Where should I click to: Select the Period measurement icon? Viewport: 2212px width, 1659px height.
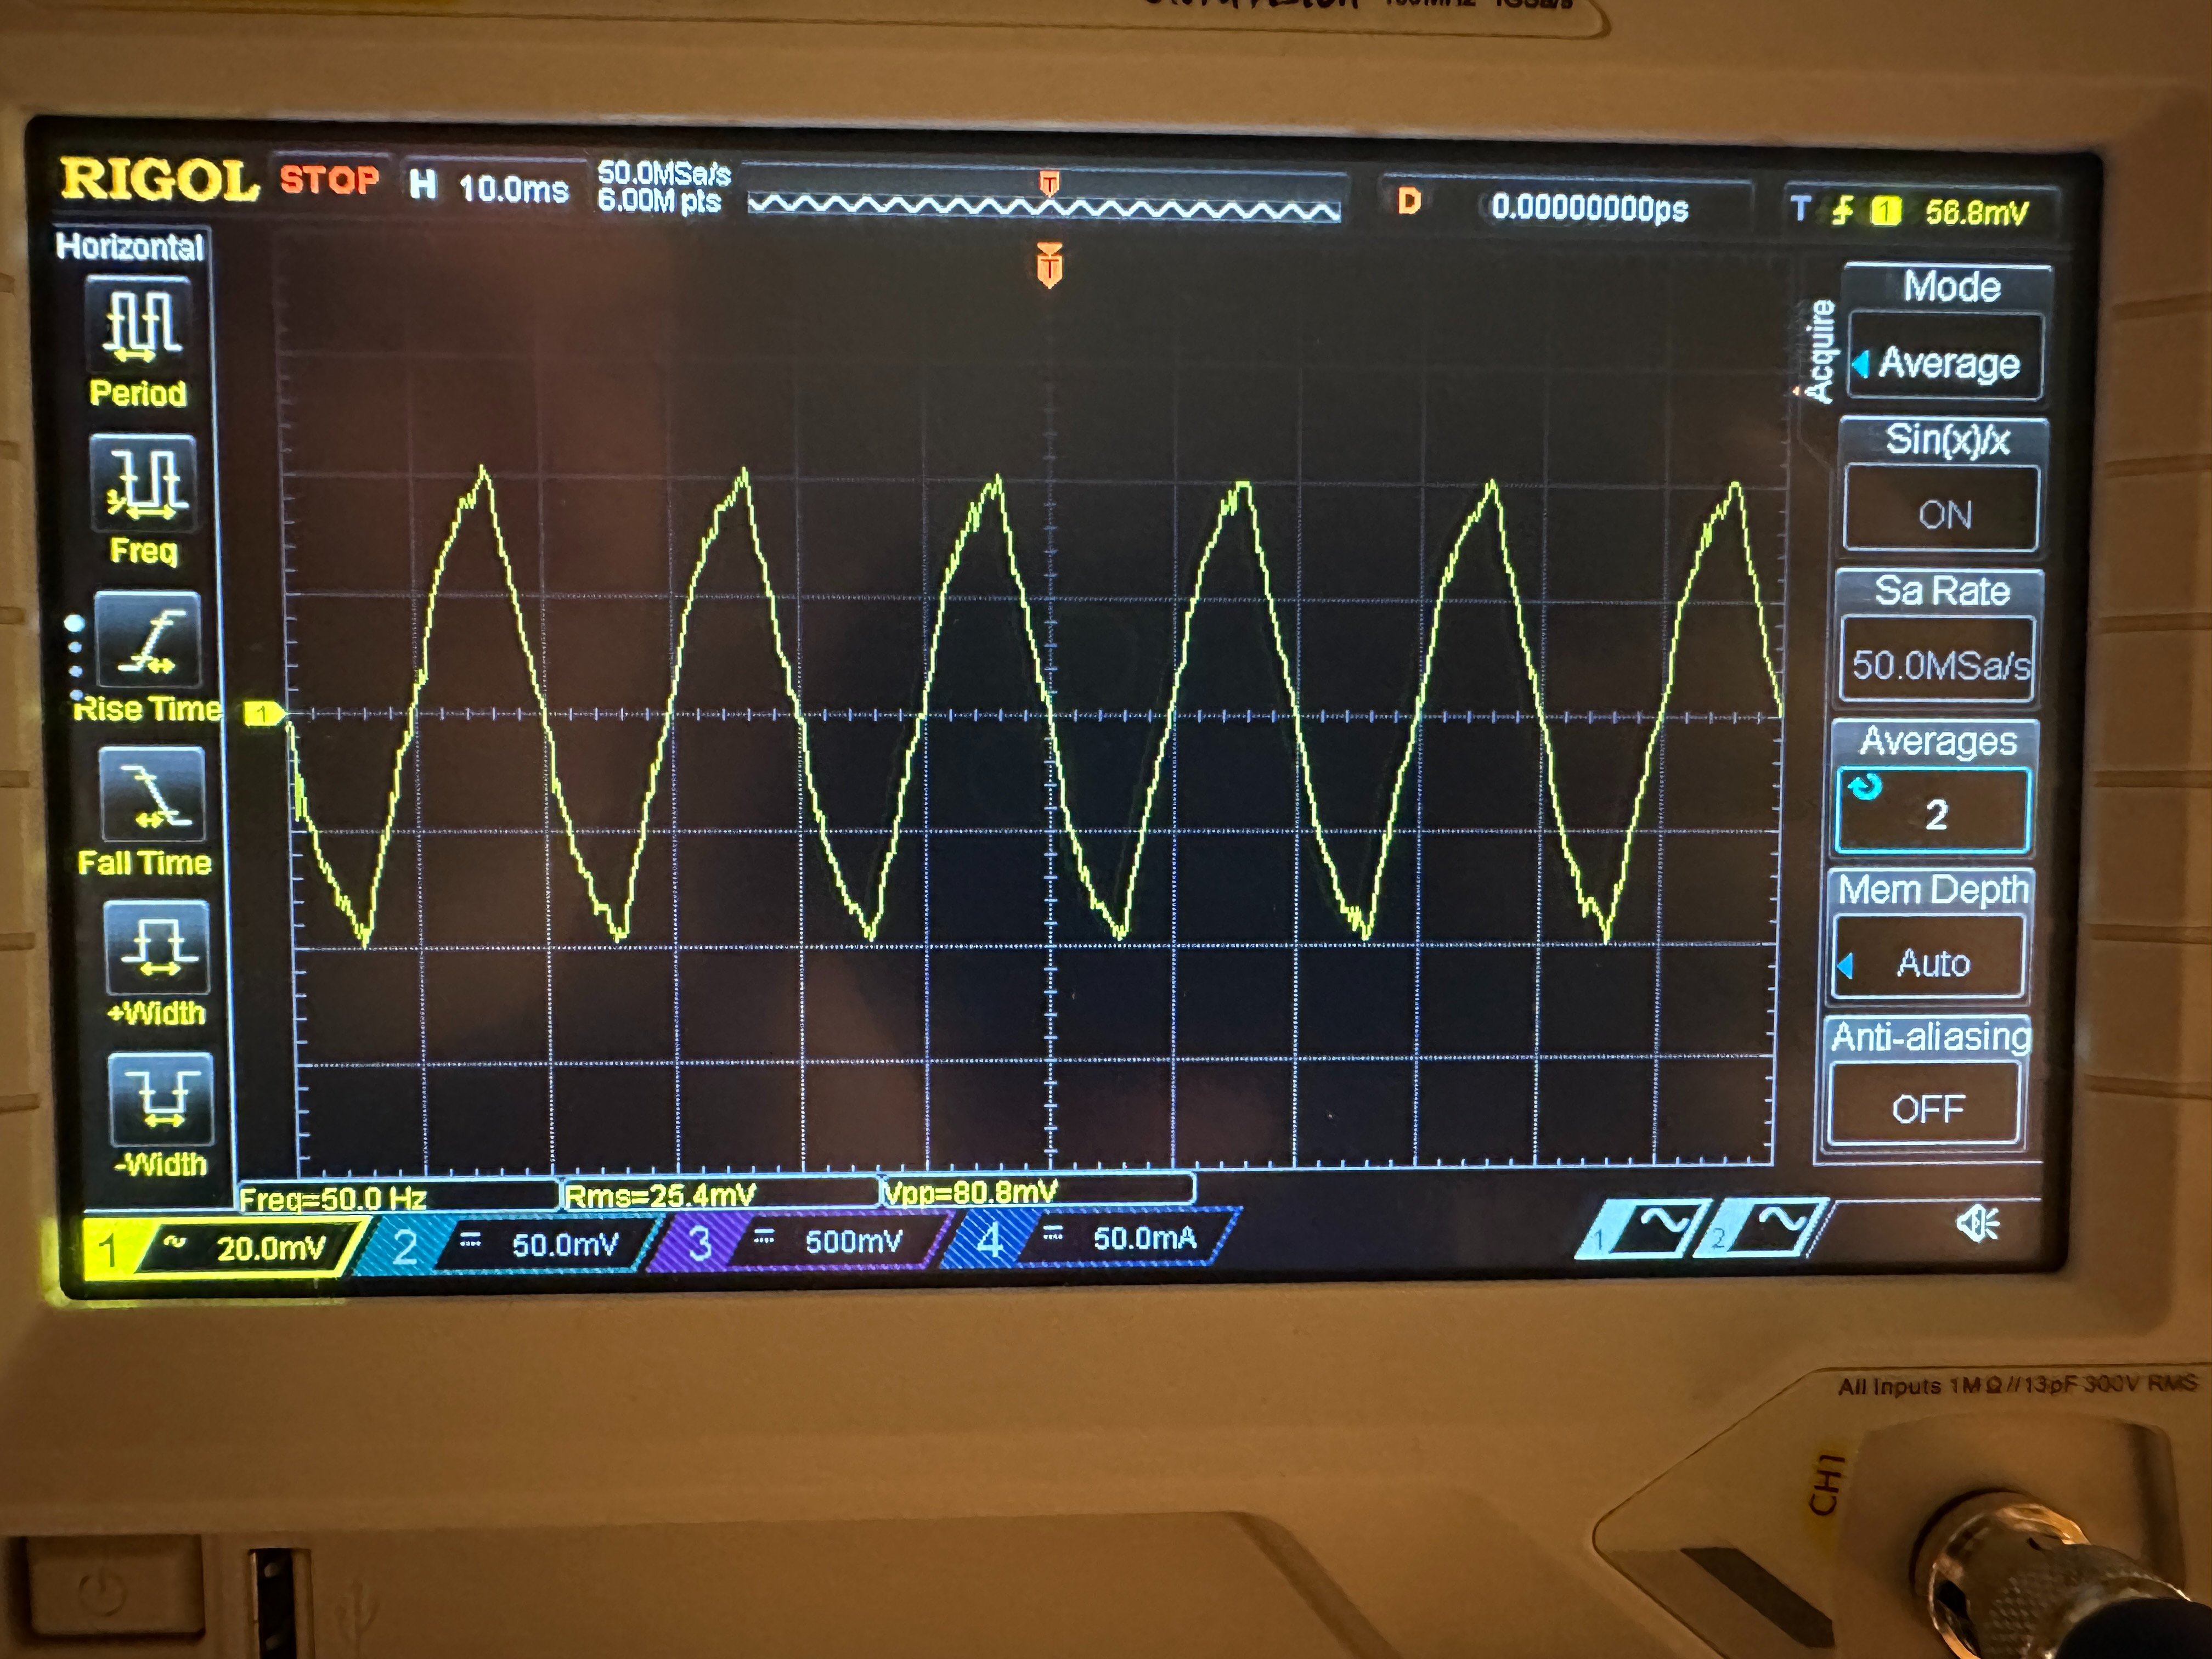pos(140,325)
